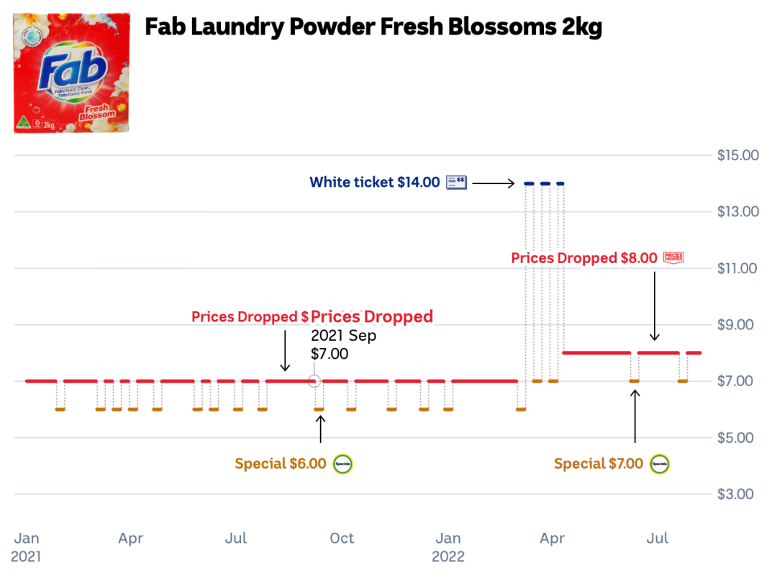Click the 2021 Sep $7.00 tooltip

pyautogui.click(x=344, y=344)
